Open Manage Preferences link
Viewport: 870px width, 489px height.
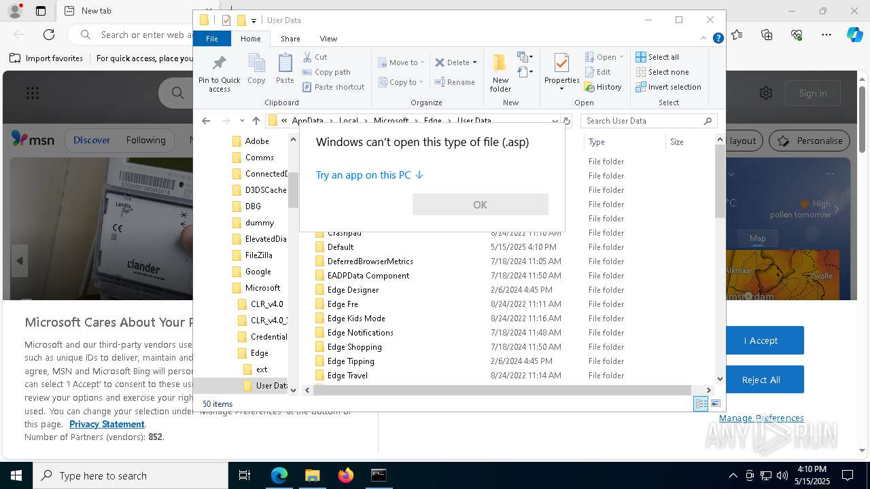(x=761, y=418)
